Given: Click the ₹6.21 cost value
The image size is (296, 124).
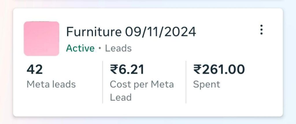Looking at the screenshot, I should point(127,69).
